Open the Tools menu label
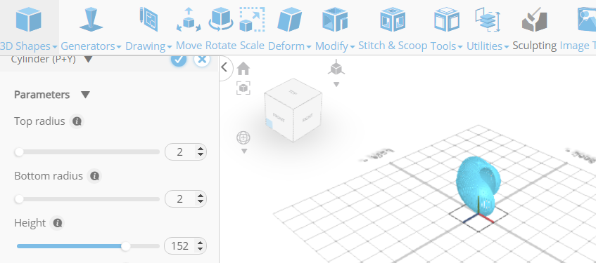Image resolution: width=596 pixels, height=263 pixels. [x=447, y=46]
